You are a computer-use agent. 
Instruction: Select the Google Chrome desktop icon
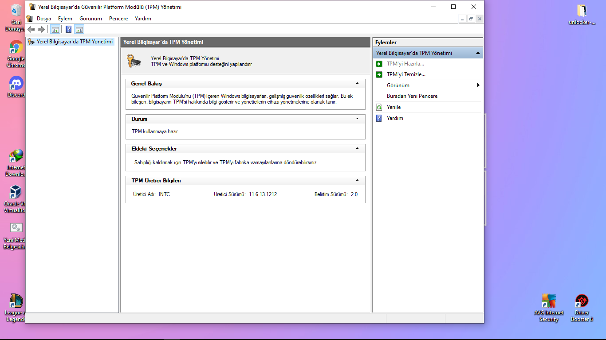(x=16, y=54)
